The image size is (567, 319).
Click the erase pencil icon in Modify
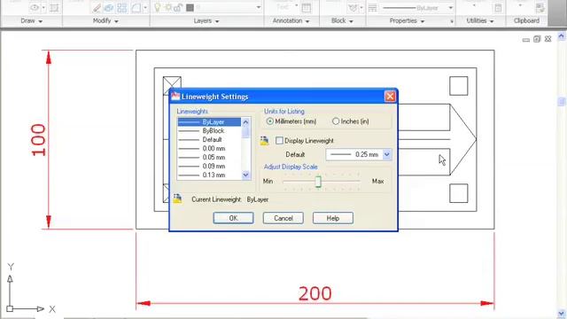point(97,8)
